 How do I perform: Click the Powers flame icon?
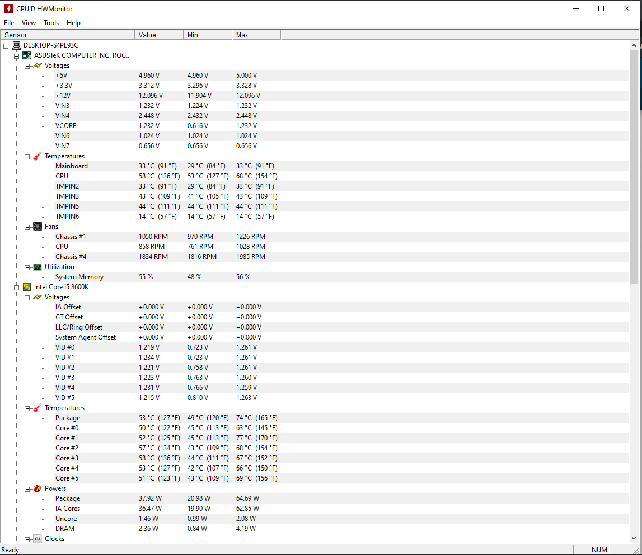38,488
